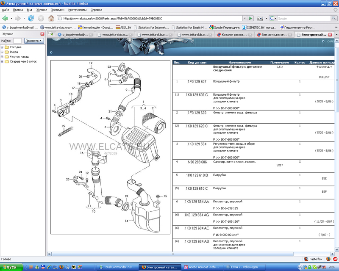Switch to the v_bogatyrenko@ mail tab
This screenshot has height=271, width=339.
pyautogui.click(x=75, y=35)
